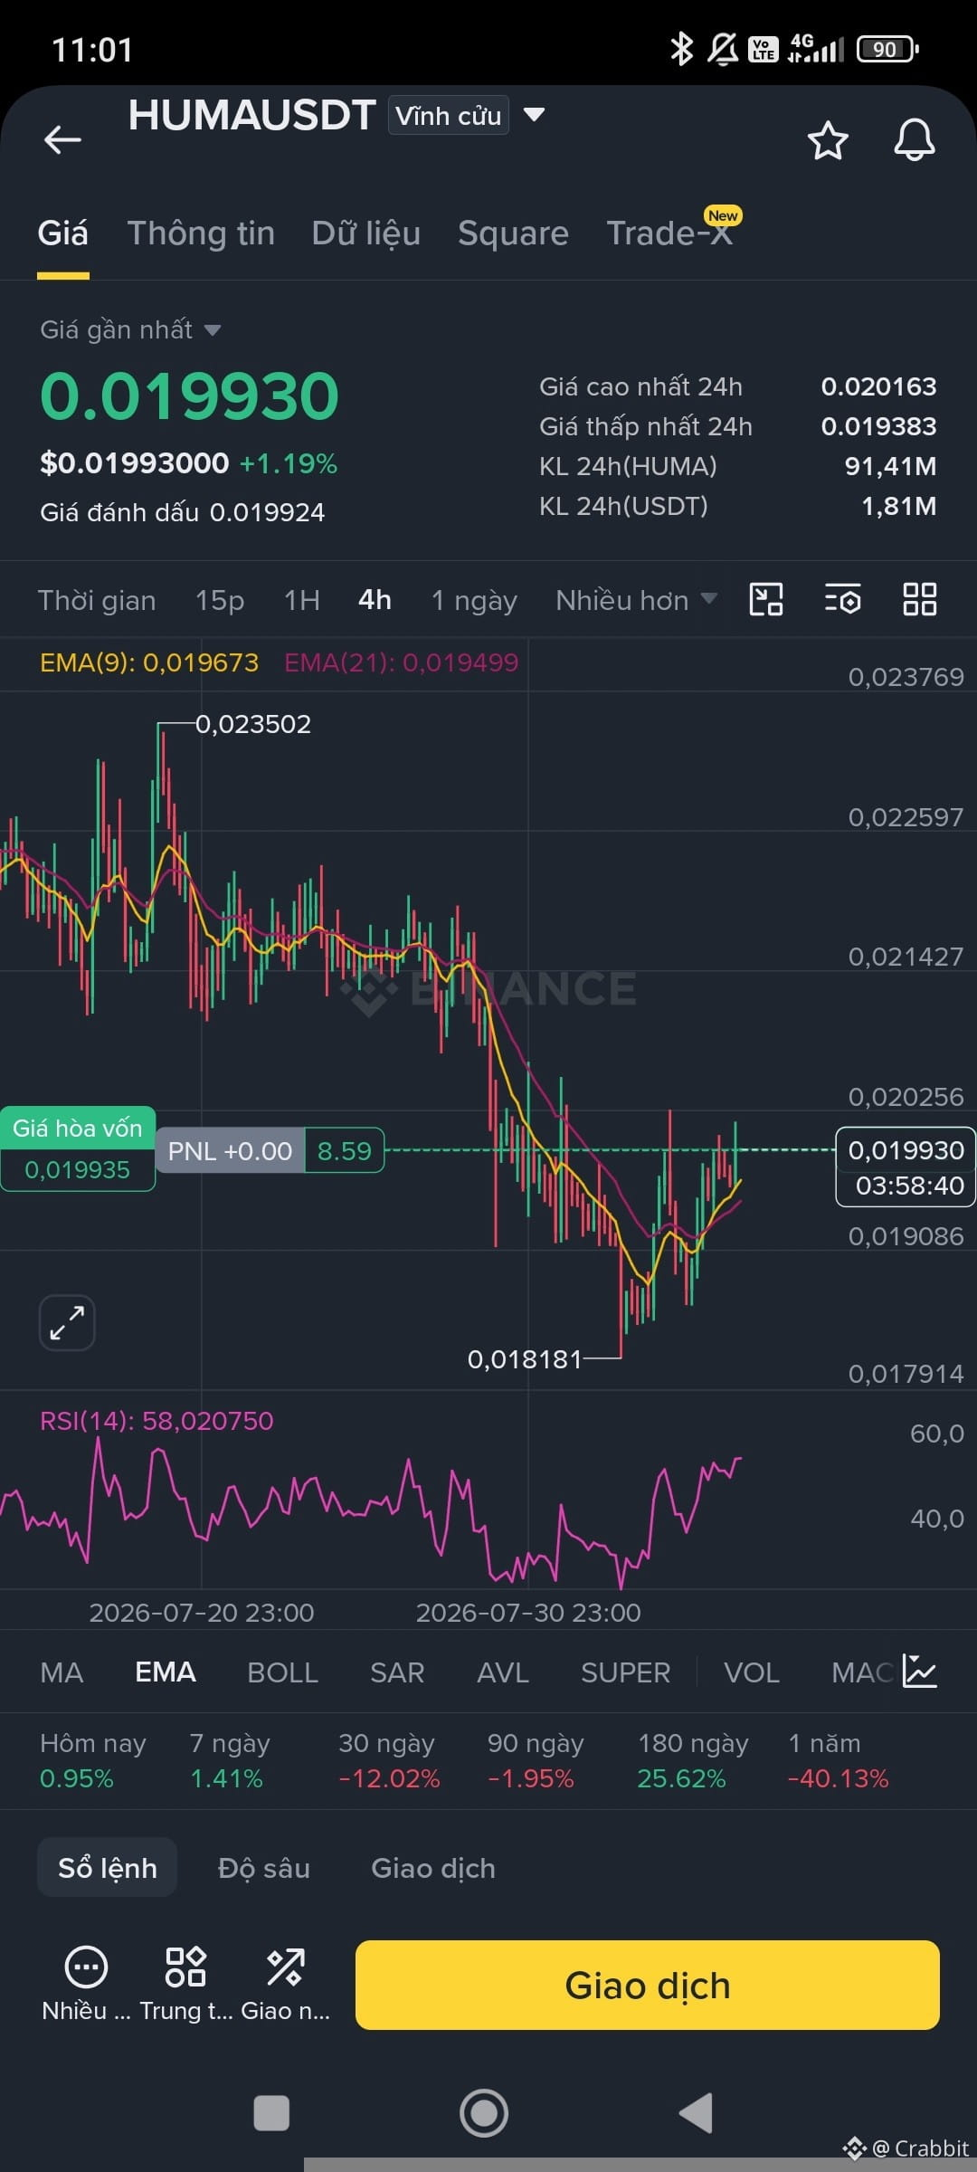Viewport: 977px width, 2172px height.
Task: Tap Android home circle button
Action: pyautogui.click(x=484, y=2113)
